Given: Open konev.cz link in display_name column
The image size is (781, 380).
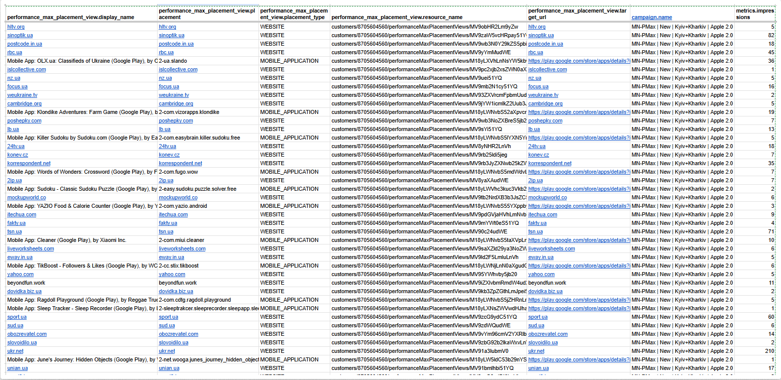Looking at the screenshot, I should [x=18, y=155].
